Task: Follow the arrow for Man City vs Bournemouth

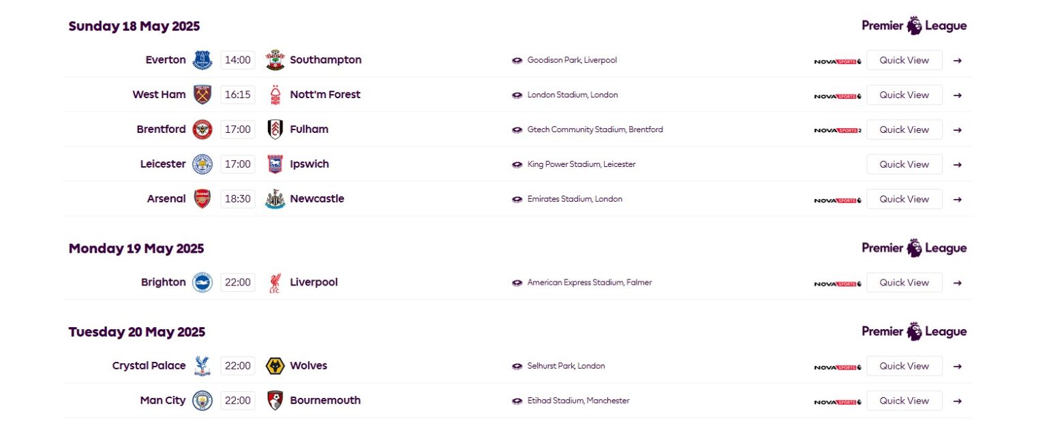Action: [x=957, y=401]
